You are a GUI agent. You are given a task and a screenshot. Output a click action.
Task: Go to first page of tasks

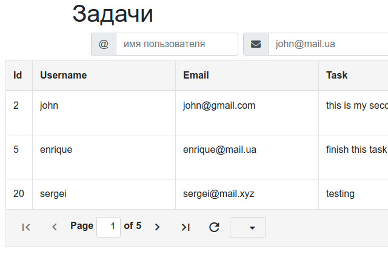tap(26, 227)
